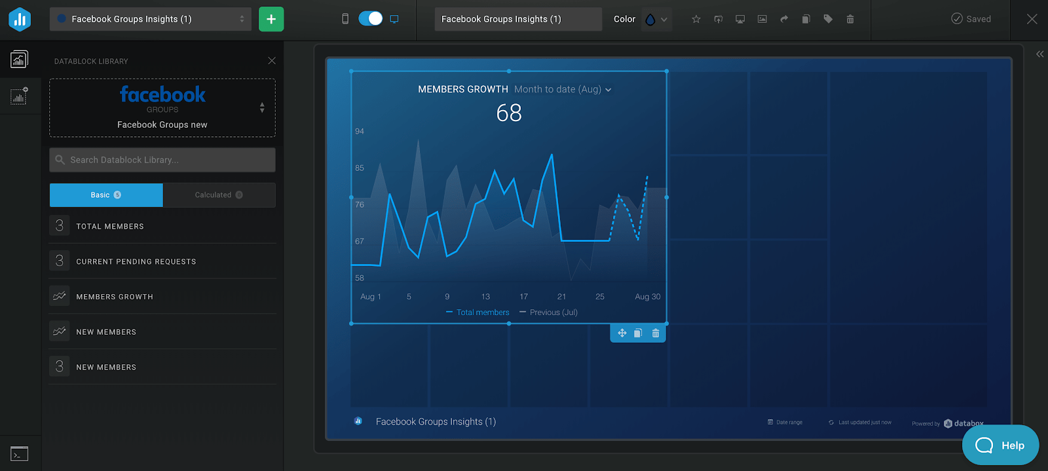
Task: Delete the Members Growth datablock
Action: coord(656,333)
